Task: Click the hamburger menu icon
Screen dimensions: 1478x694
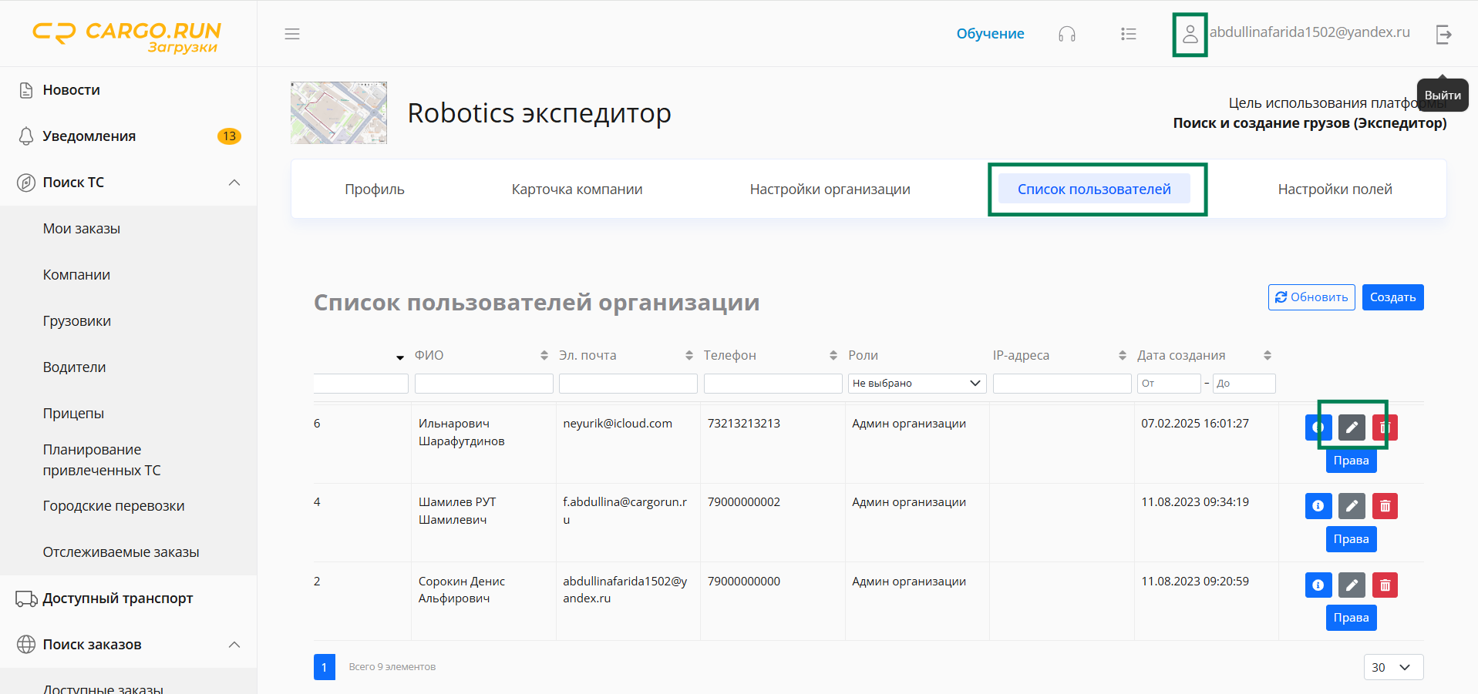Action: [291, 34]
